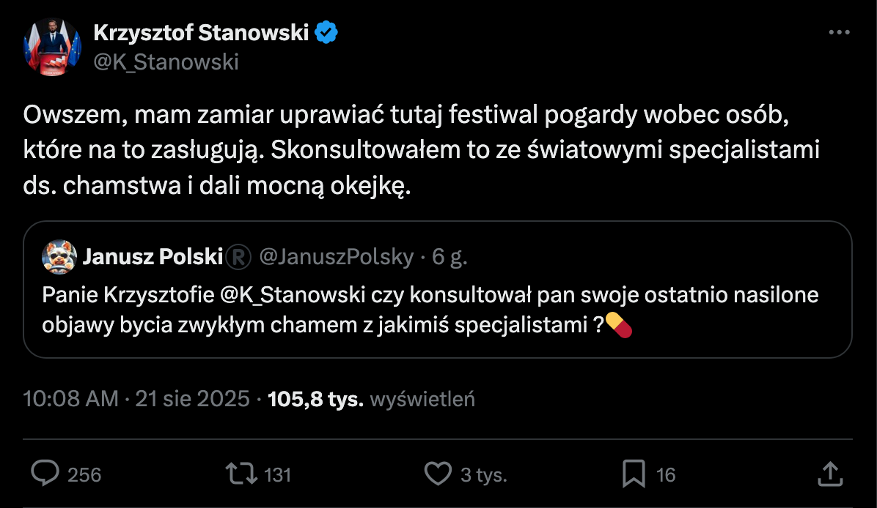Click the registered mark badge beside Janusz Polski
877x508 pixels.
coord(239,256)
